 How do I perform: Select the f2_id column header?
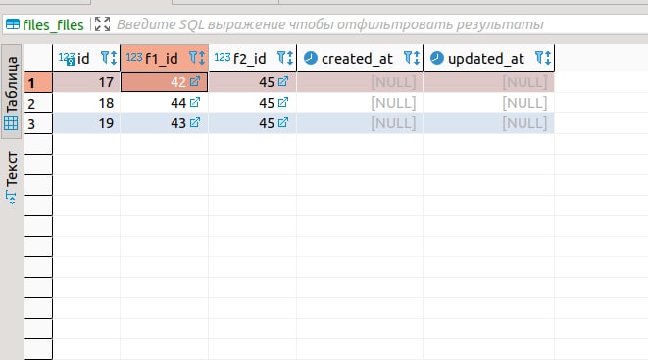point(253,58)
